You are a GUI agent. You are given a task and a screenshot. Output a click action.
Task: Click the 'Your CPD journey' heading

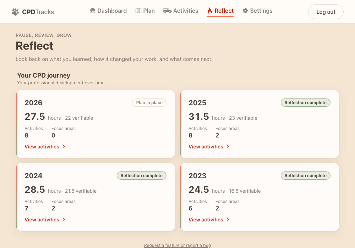(44, 75)
